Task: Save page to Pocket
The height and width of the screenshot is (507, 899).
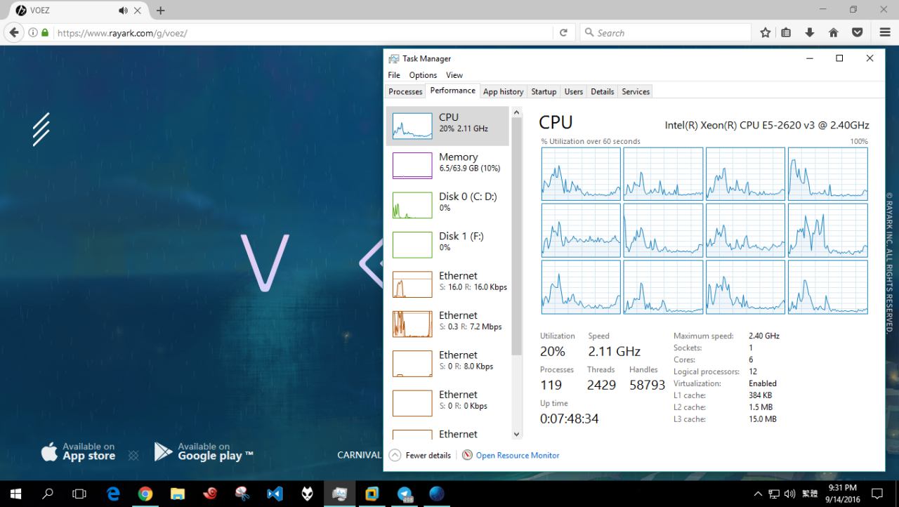Action: (858, 32)
